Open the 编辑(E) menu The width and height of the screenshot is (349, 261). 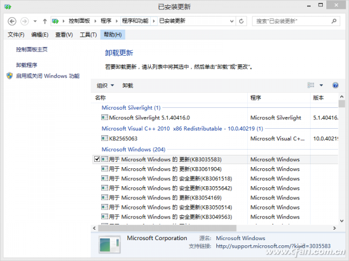40,35
